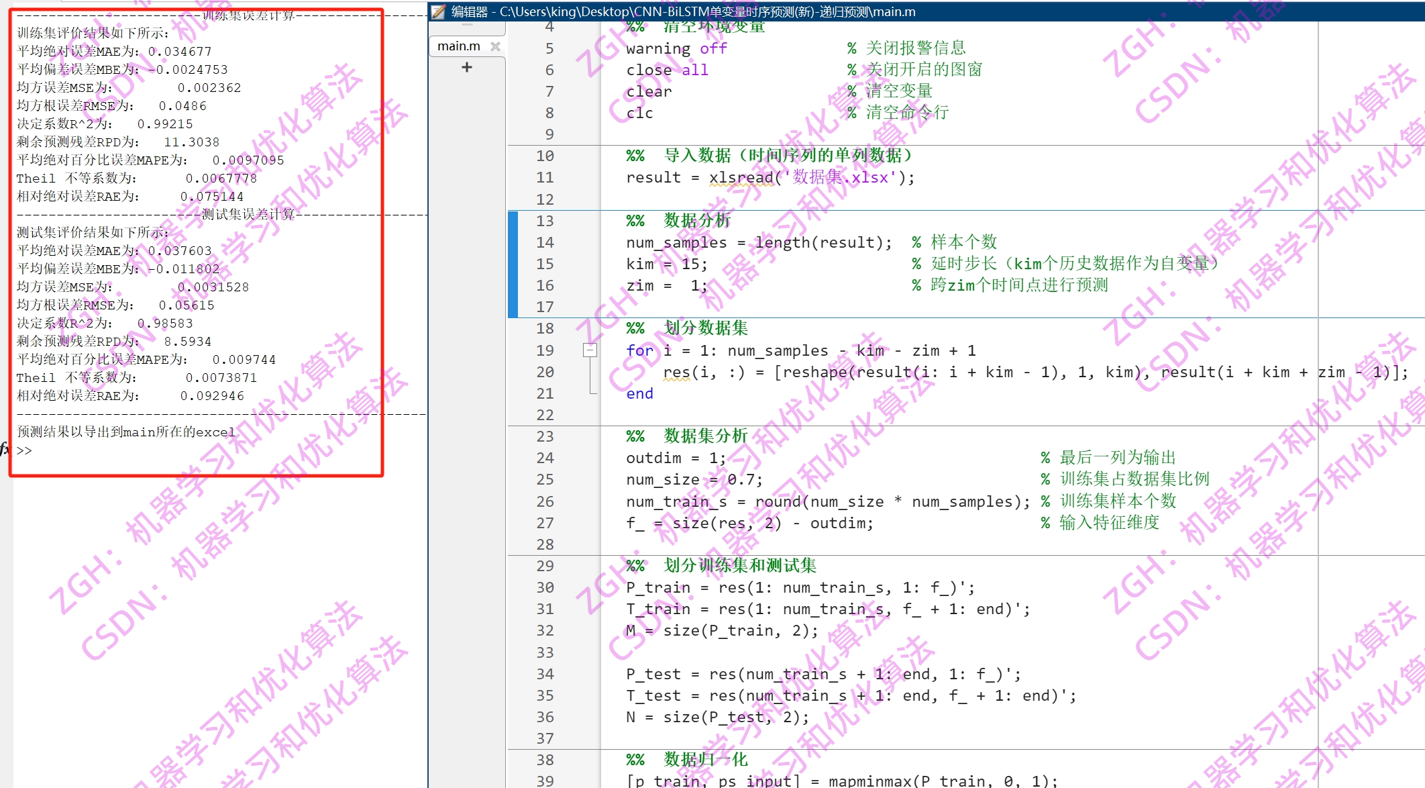Click the 'end' keyword on line 21

pos(639,393)
